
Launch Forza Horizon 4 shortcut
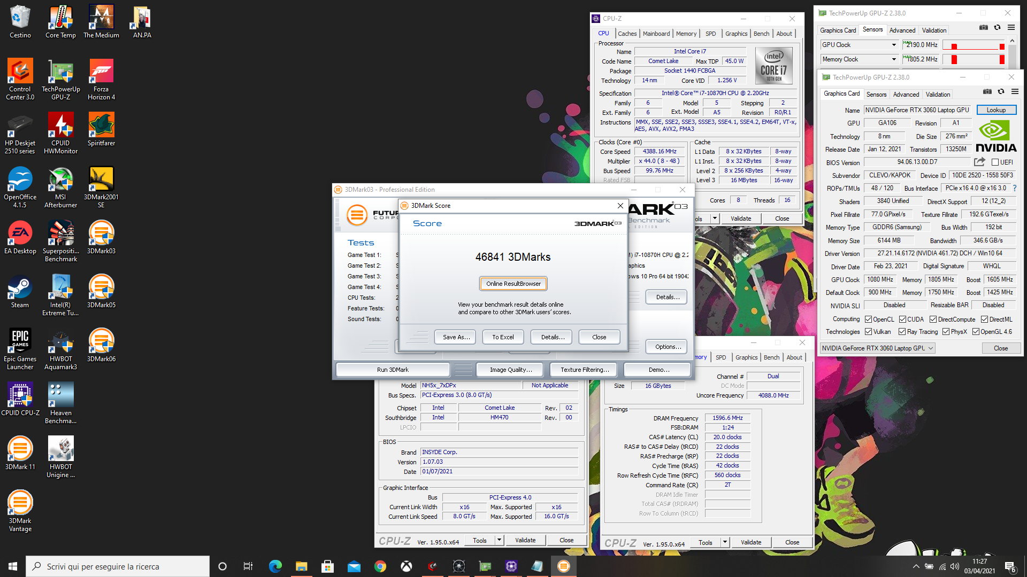point(101,79)
